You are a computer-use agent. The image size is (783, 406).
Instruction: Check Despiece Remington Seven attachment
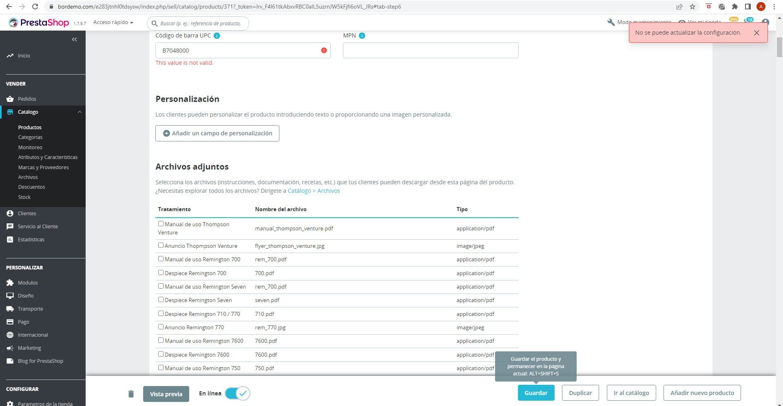coord(161,299)
